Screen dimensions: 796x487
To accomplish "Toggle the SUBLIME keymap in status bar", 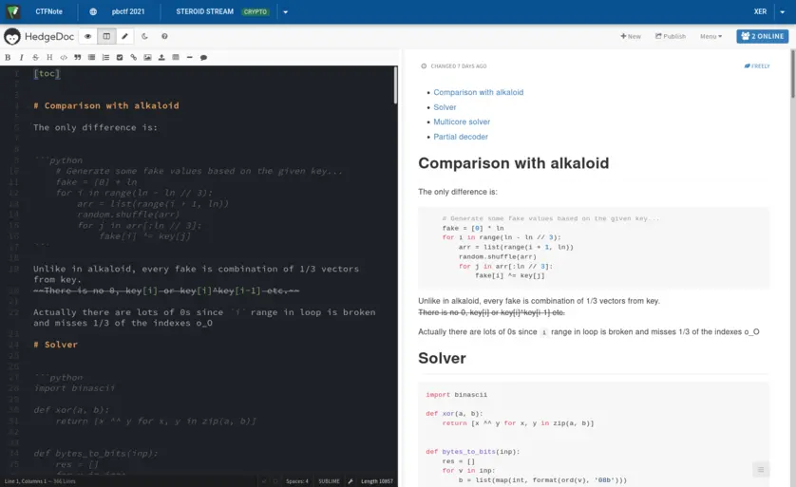I will tap(329, 481).
